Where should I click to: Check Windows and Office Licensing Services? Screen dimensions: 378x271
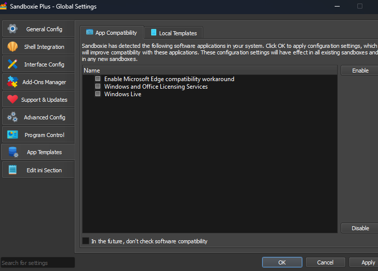98,86
